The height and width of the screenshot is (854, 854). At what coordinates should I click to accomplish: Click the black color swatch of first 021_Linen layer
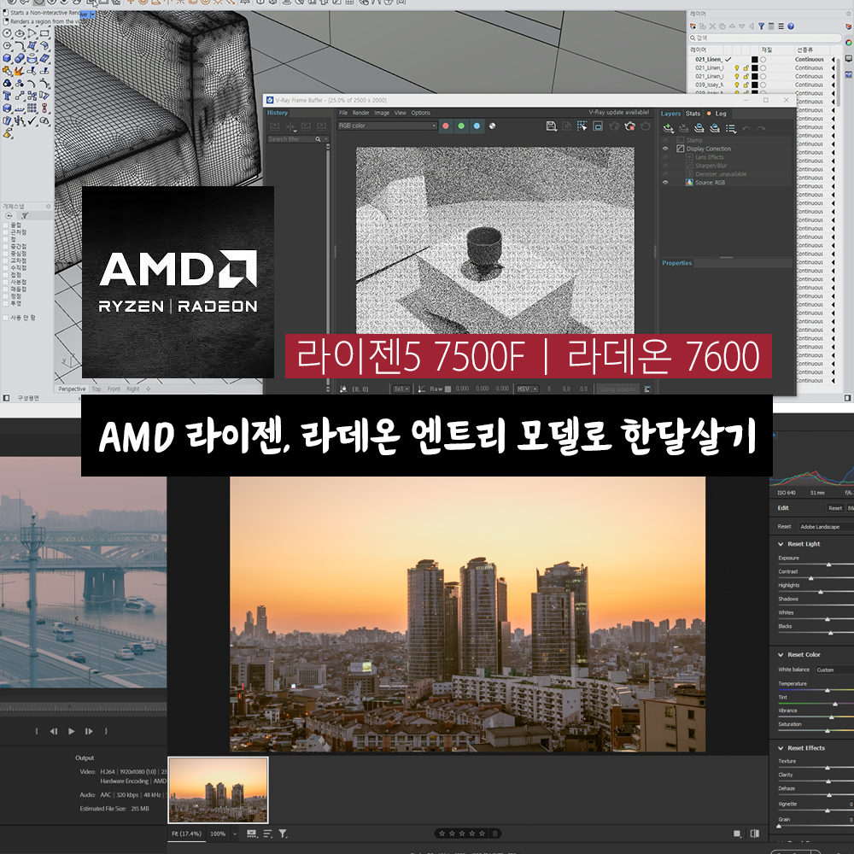pos(754,60)
